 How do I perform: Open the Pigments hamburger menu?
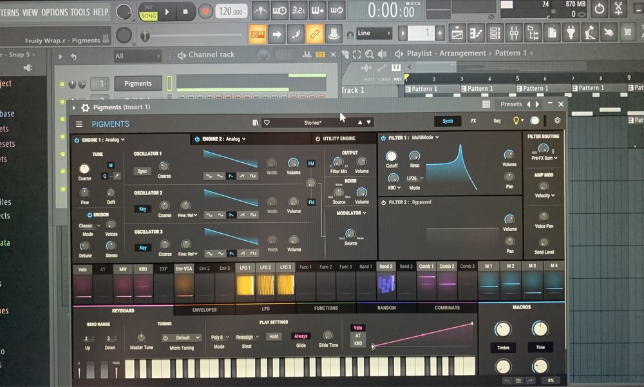pyautogui.click(x=79, y=124)
